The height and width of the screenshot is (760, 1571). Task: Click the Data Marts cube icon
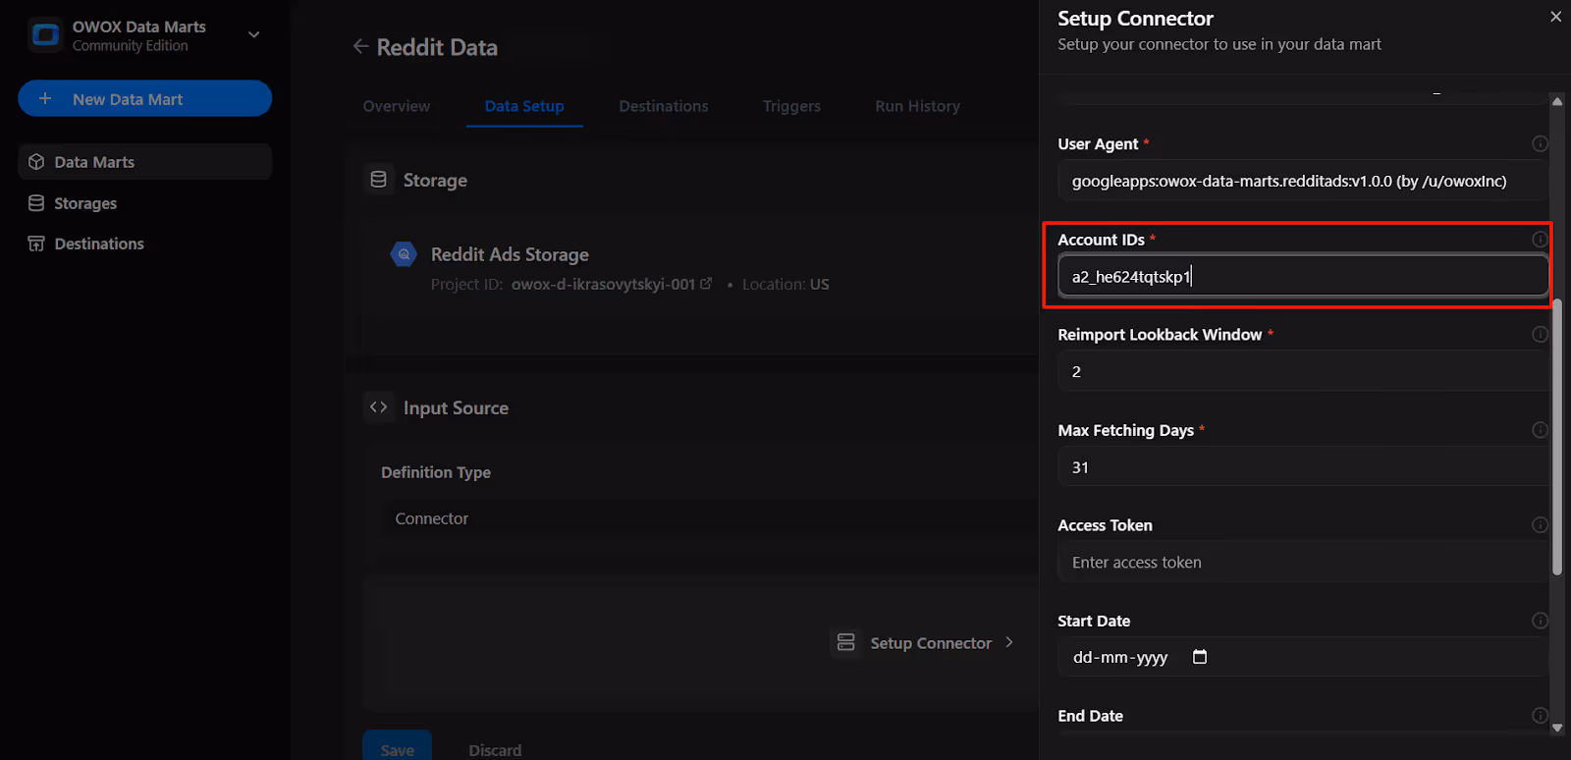[x=36, y=162]
